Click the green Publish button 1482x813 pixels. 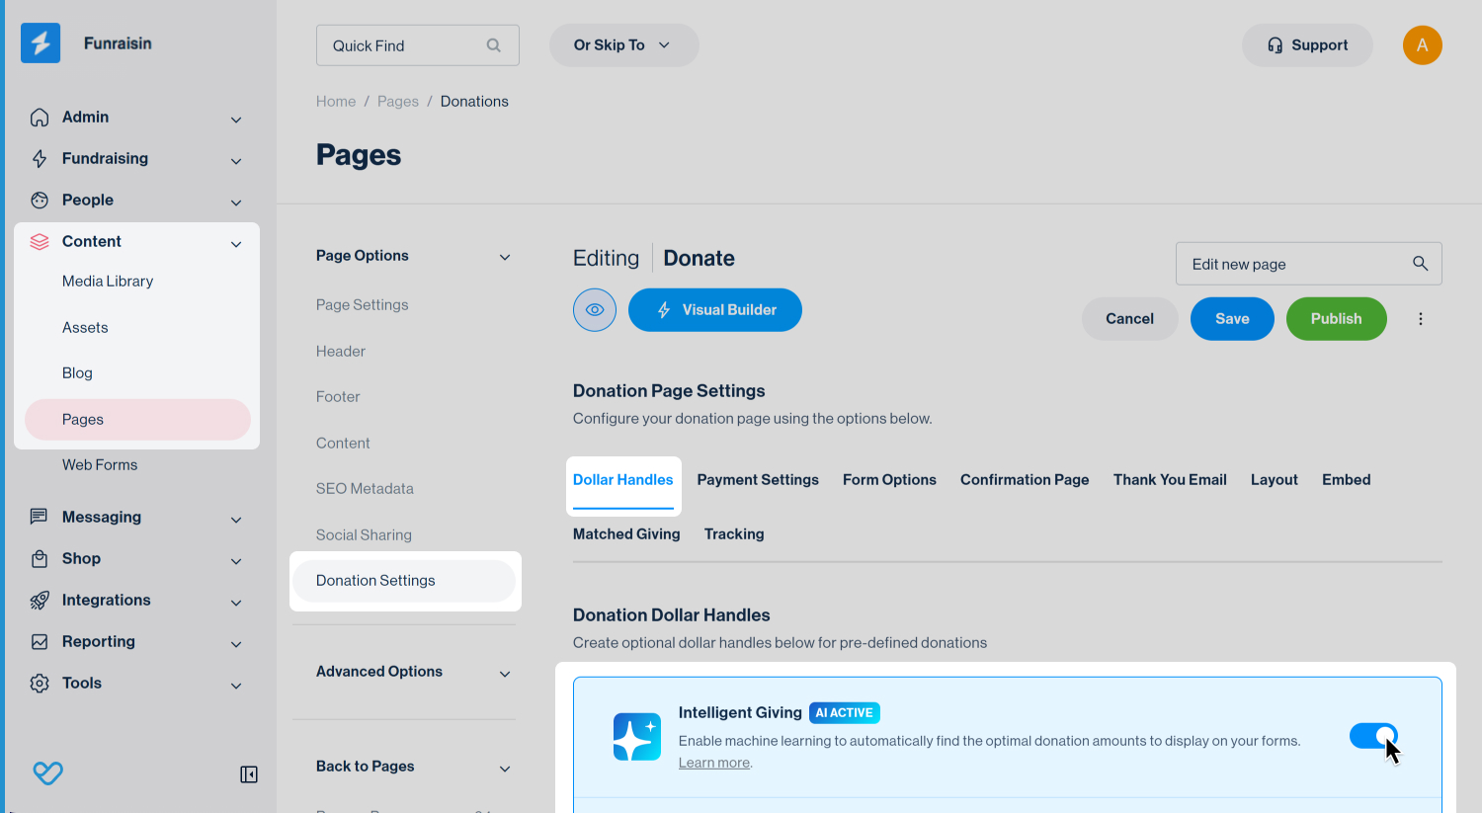coord(1336,319)
